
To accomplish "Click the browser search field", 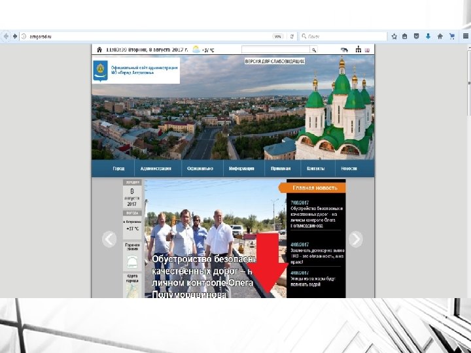I will 343,37.
